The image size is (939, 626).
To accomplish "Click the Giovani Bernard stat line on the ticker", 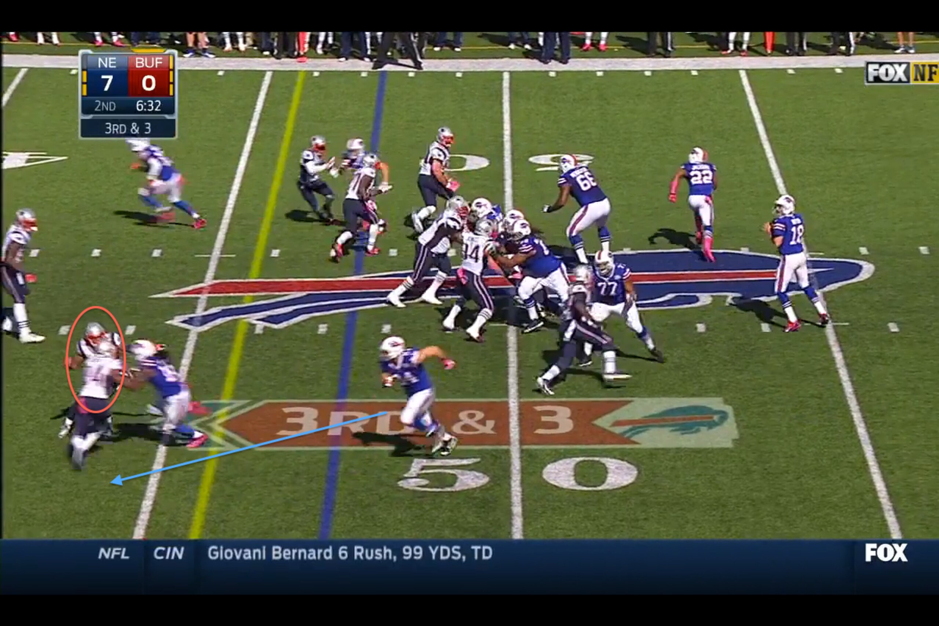I will pos(350,553).
